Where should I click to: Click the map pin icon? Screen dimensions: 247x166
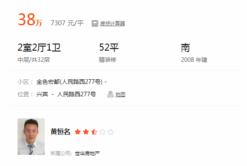click(110, 94)
